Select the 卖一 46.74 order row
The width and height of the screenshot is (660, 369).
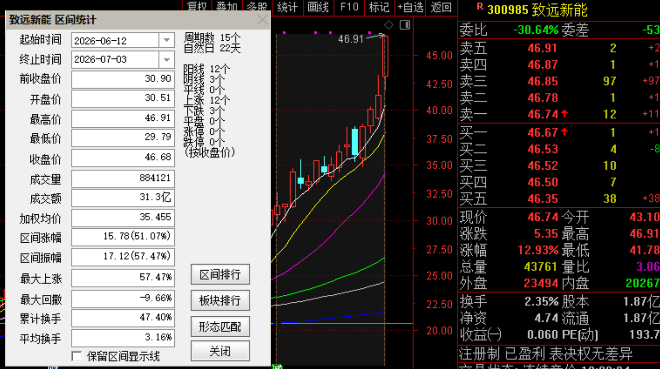[559, 114]
